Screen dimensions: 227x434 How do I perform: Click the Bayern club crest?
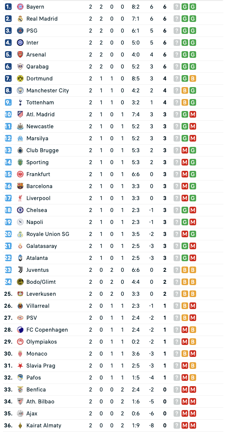[20, 7]
